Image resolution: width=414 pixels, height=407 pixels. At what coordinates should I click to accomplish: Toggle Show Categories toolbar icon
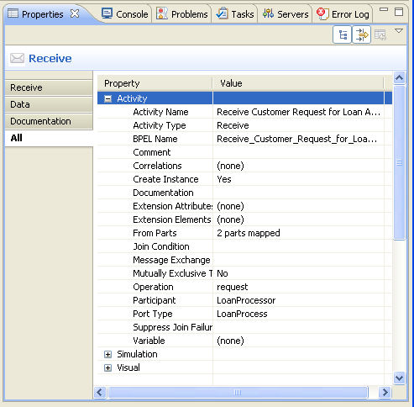[x=342, y=34]
